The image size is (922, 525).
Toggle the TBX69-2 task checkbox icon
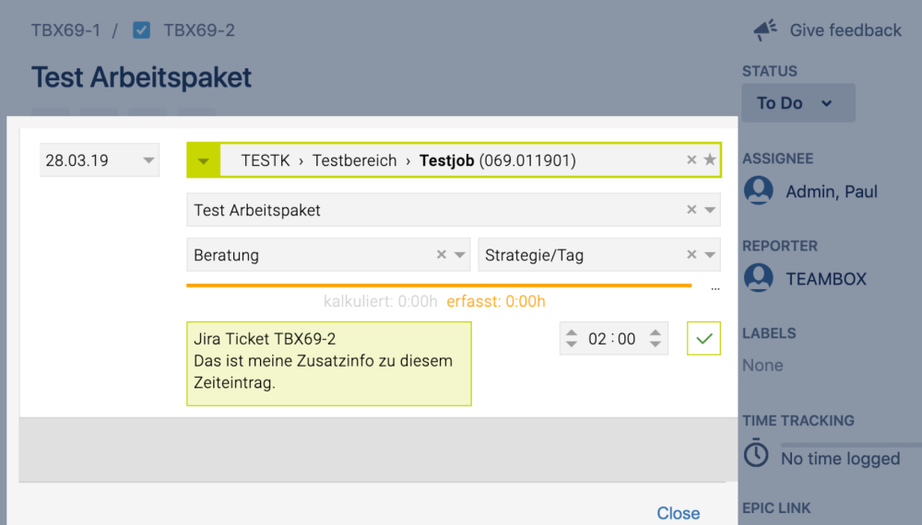tap(141, 30)
